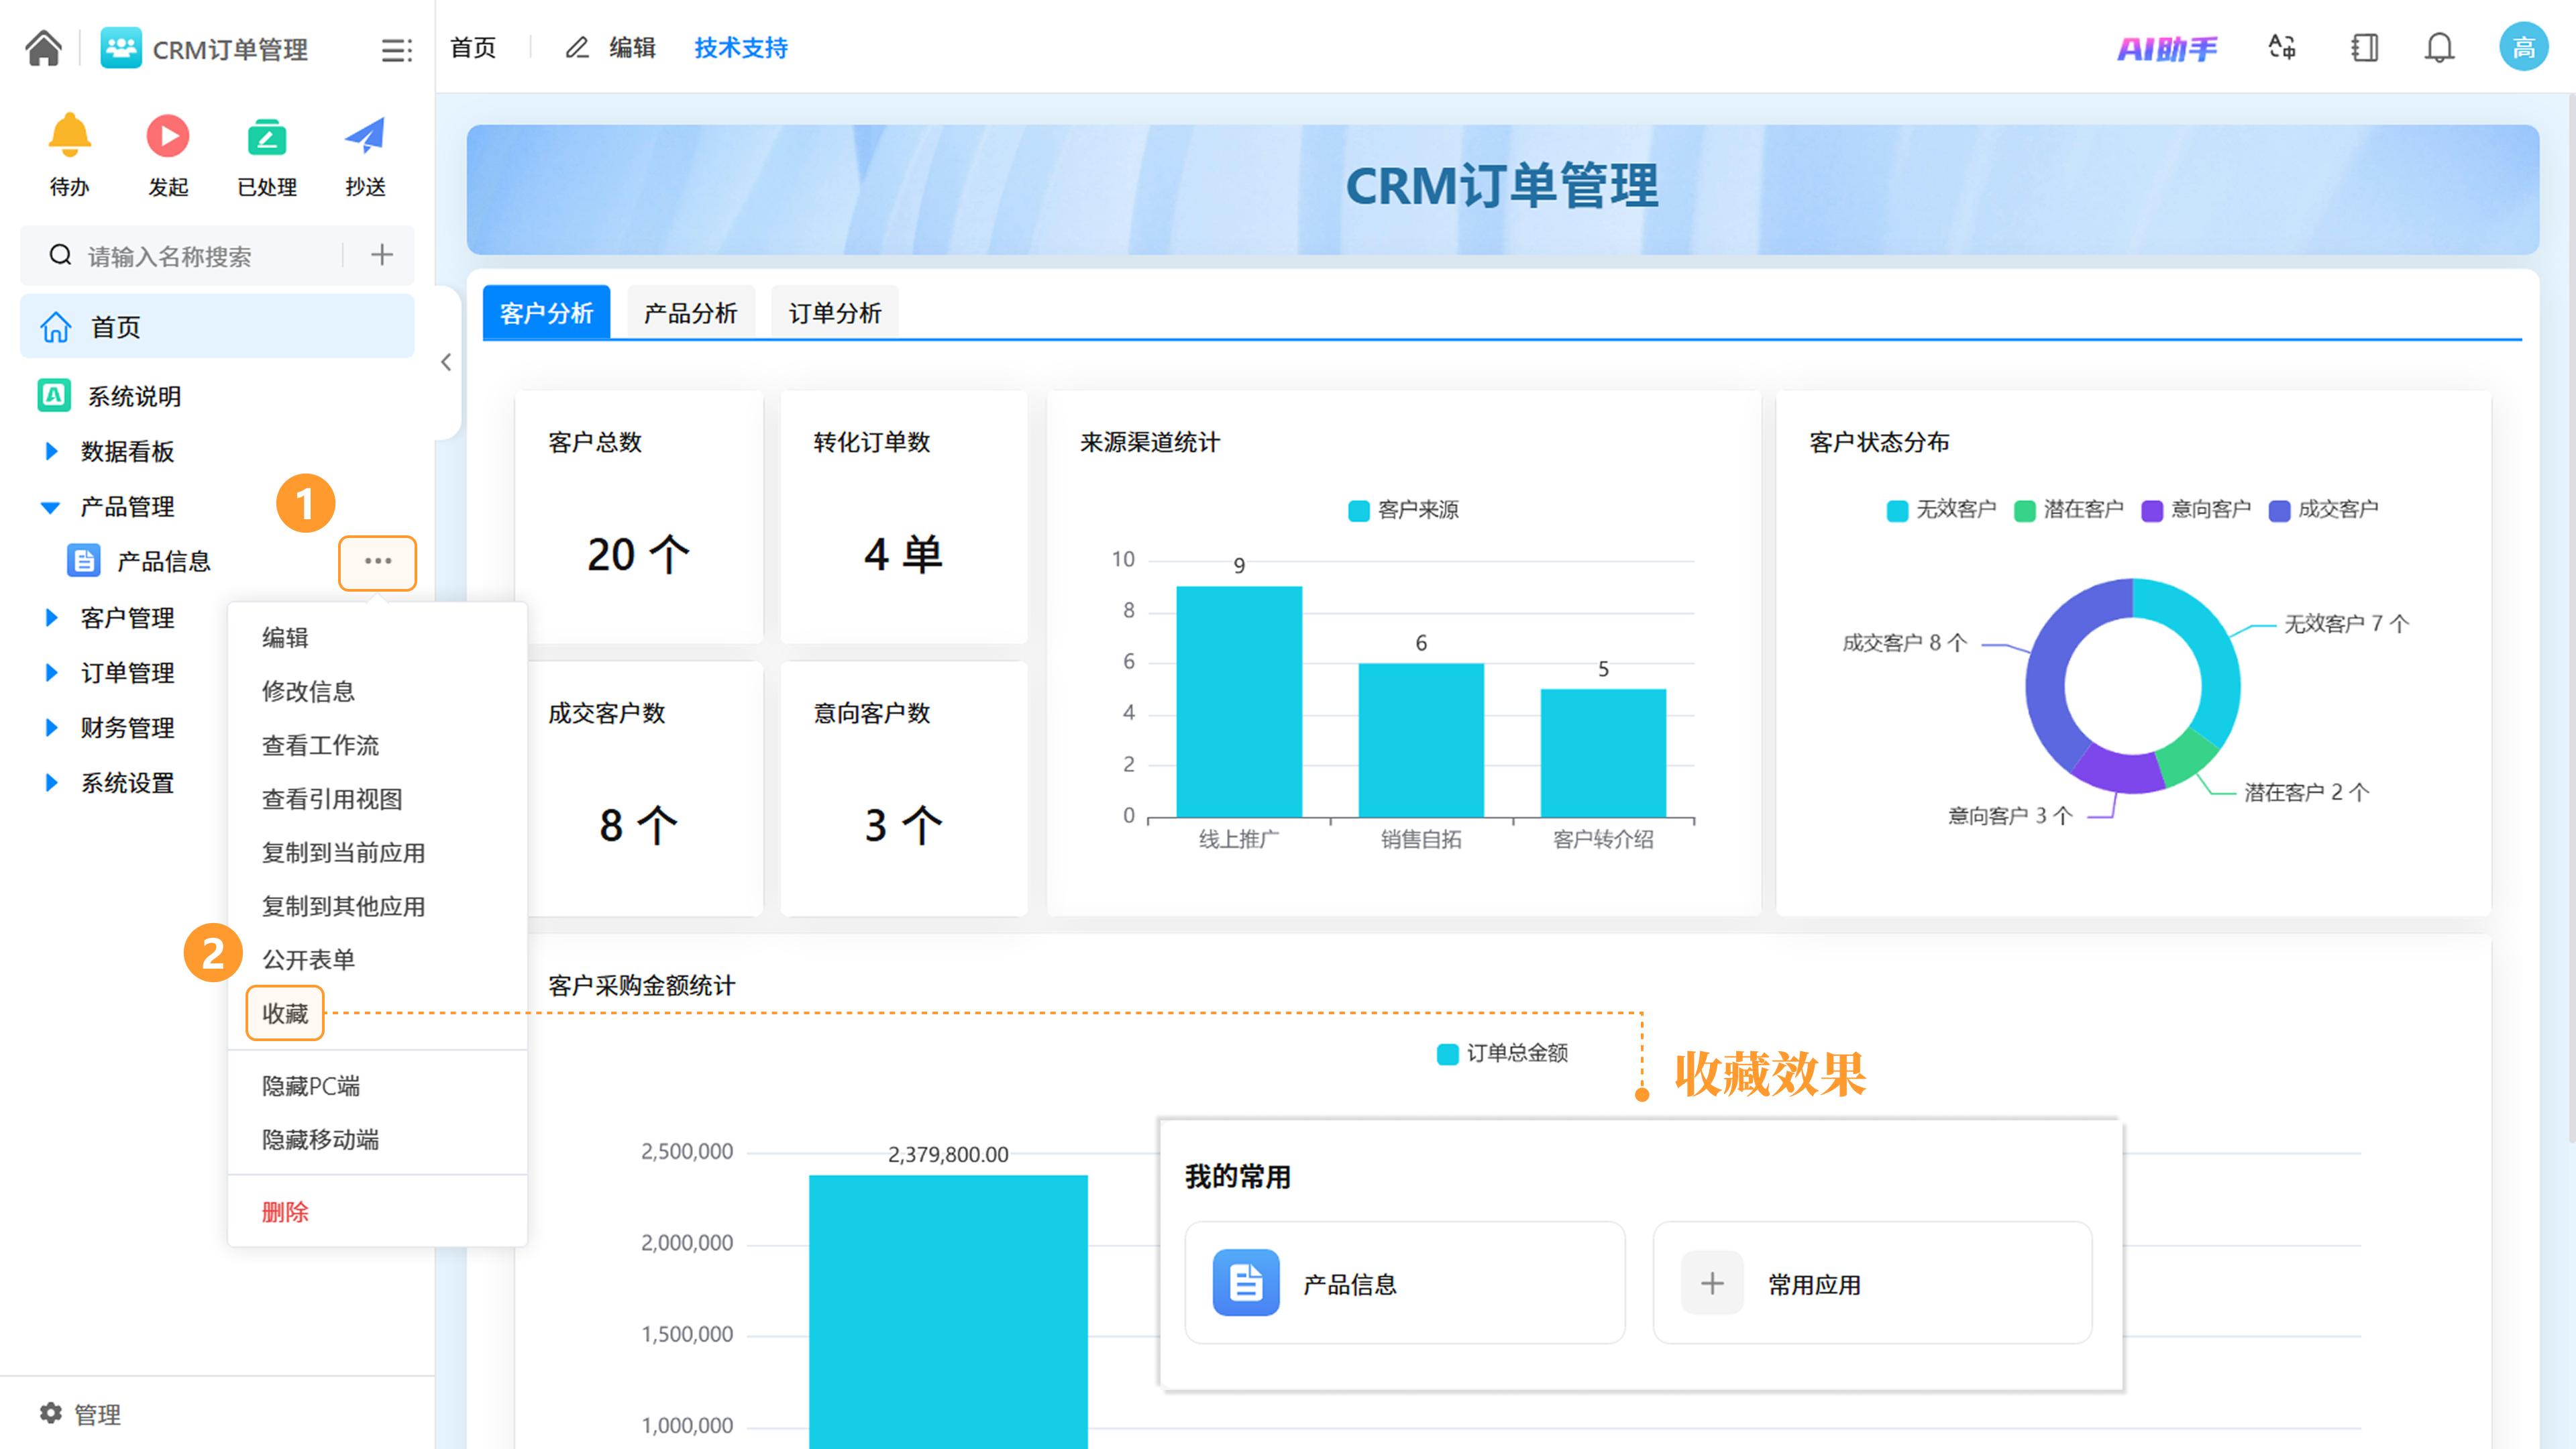Click the 系统说明 green icon
This screenshot has width=2576, height=1449.
(55, 395)
